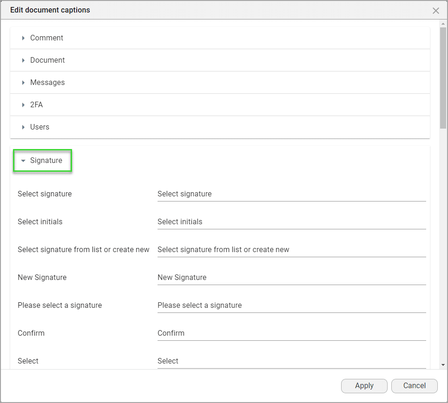The width and height of the screenshot is (448, 403).
Task: Close the Edit document captions dialog
Action: click(x=436, y=10)
